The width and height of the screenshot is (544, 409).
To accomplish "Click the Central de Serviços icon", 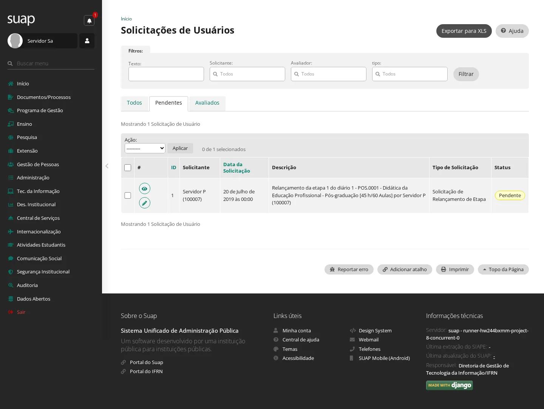I will tap(11, 218).
